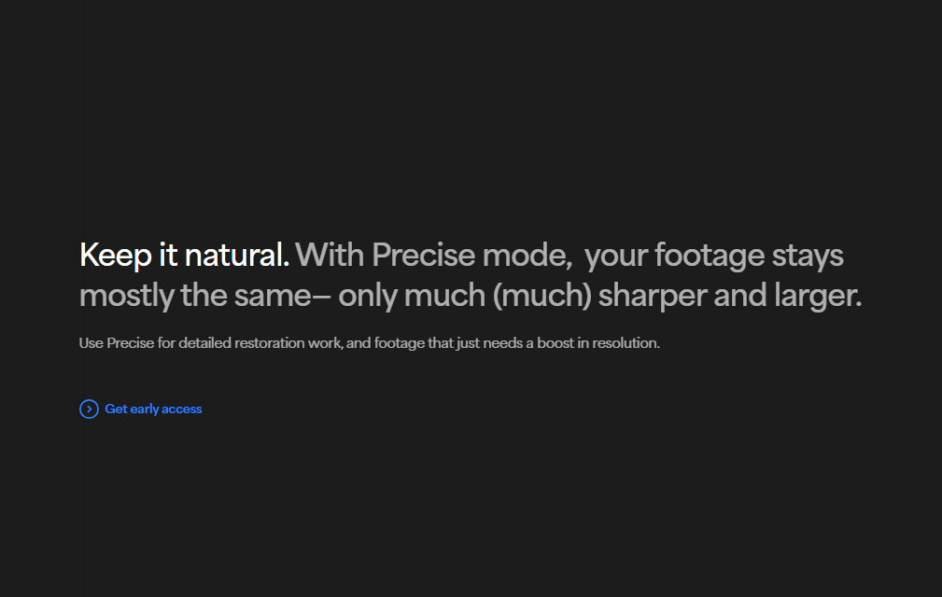Viewport: 942px width, 597px height.
Task: Click 'sharper and larger.' at heading end
Action: coord(730,296)
